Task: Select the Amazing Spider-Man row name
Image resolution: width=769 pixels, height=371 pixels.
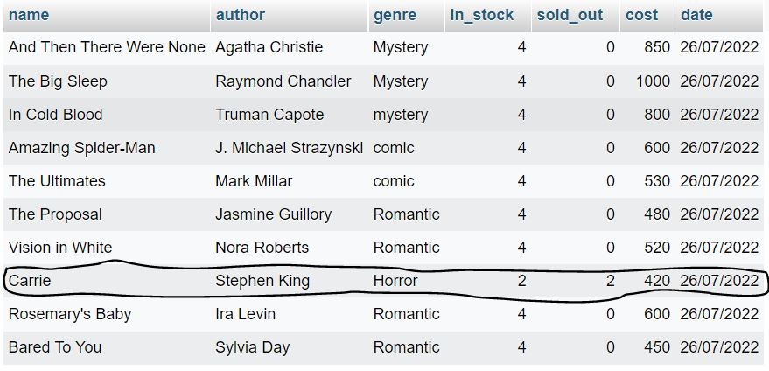Action: coord(81,148)
